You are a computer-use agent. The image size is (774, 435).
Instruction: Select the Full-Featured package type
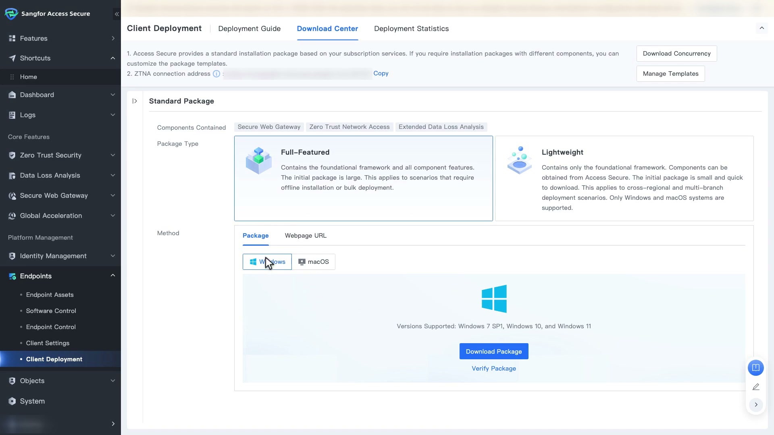click(x=363, y=178)
